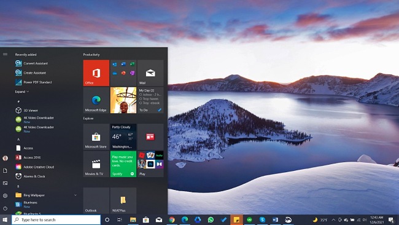Click the letter A section header

pyautogui.click(x=18, y=140)
